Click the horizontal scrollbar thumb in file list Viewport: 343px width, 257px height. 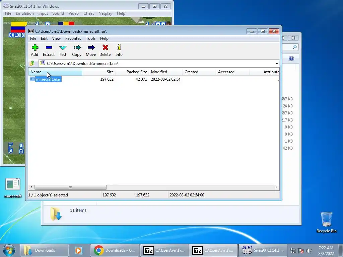70,187
